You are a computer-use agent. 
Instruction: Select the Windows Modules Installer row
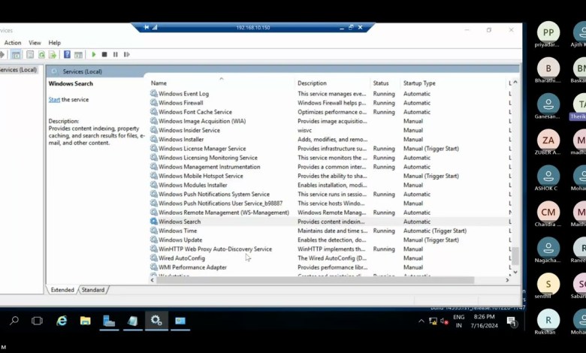click(329, 185)
